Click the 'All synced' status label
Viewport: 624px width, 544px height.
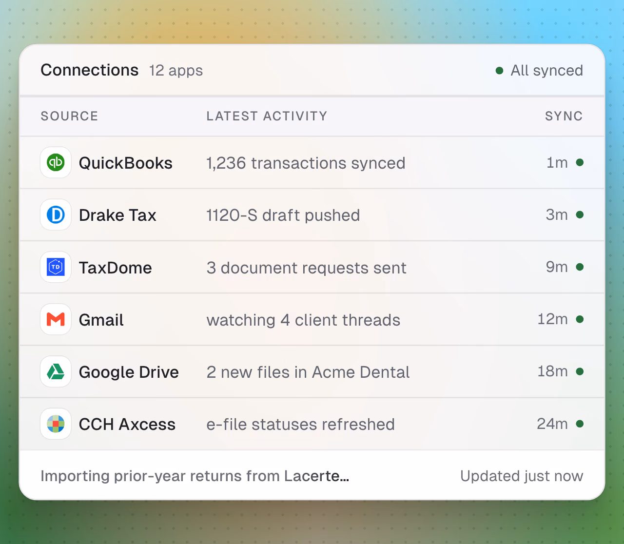[x=546, y=71]
